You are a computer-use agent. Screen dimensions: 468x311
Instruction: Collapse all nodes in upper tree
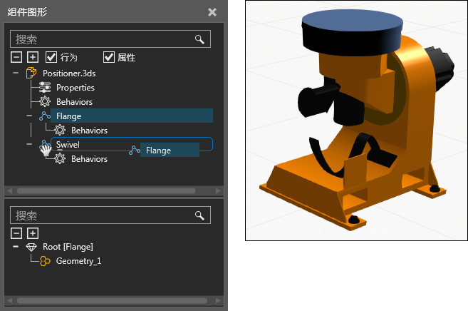[x=16, y=57]
